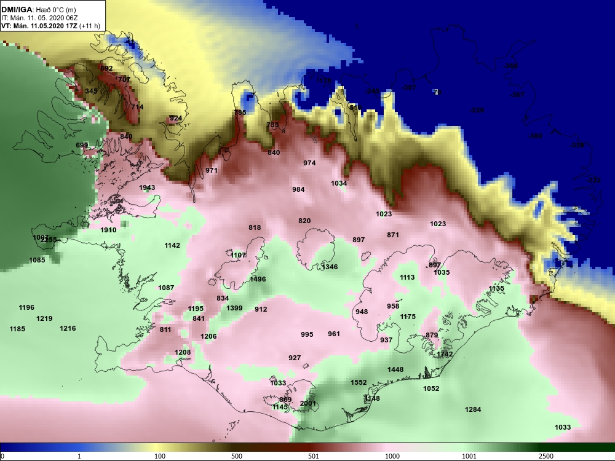This screenshot has height=461, width=615.
Task: Click the map value '2001'
Action: coord(308,403)
